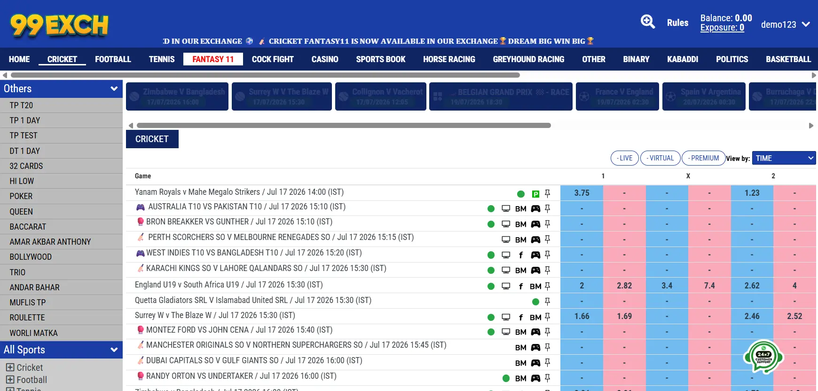Open the 24x7 customer support chat

[763, 357]
